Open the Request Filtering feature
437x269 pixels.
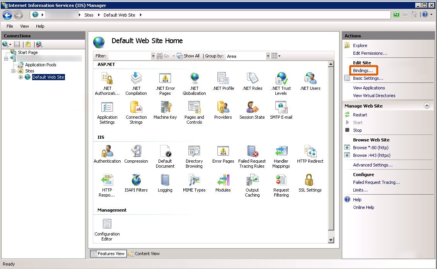(x=281, y=180)
